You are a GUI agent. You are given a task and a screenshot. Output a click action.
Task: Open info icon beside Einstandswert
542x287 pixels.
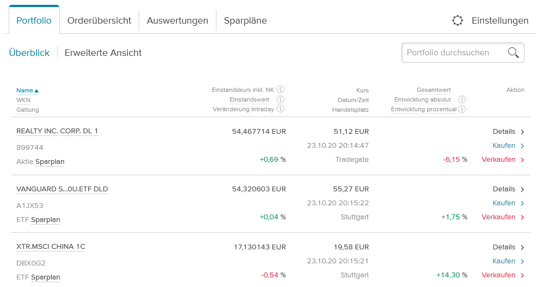(x=280, y=99)
